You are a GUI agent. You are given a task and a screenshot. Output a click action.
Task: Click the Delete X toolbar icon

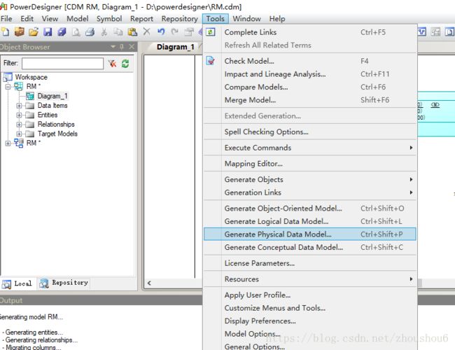pyautogui.click(x=146, y=31)
